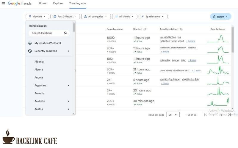Go to the first results page
The image size is (238, 148).
pyautogui.click(x=205, y=115)
